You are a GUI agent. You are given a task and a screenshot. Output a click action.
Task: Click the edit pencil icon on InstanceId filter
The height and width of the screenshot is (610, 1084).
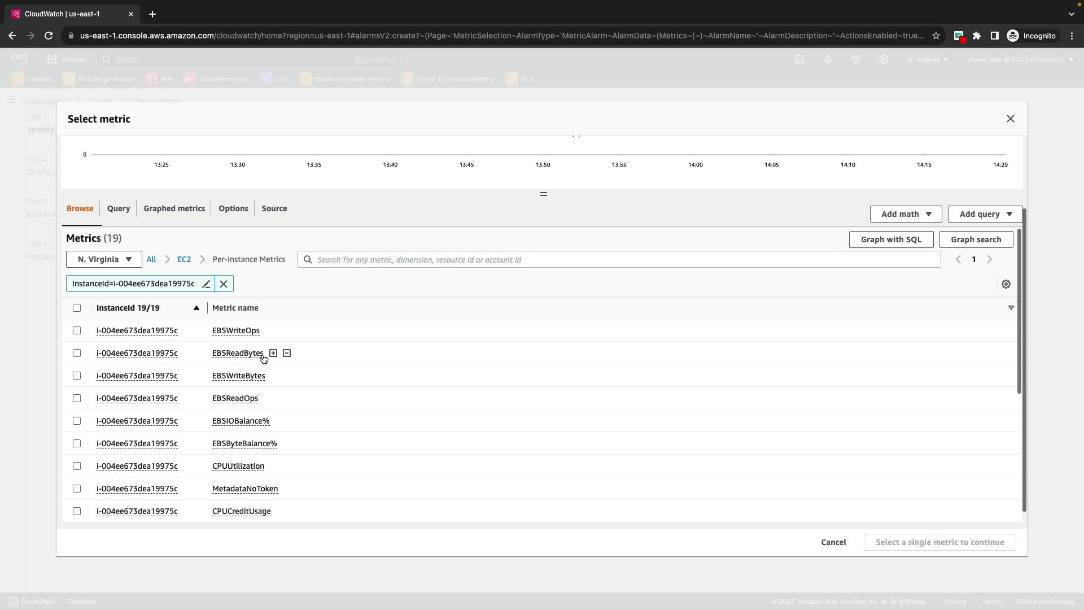point(206,284)
